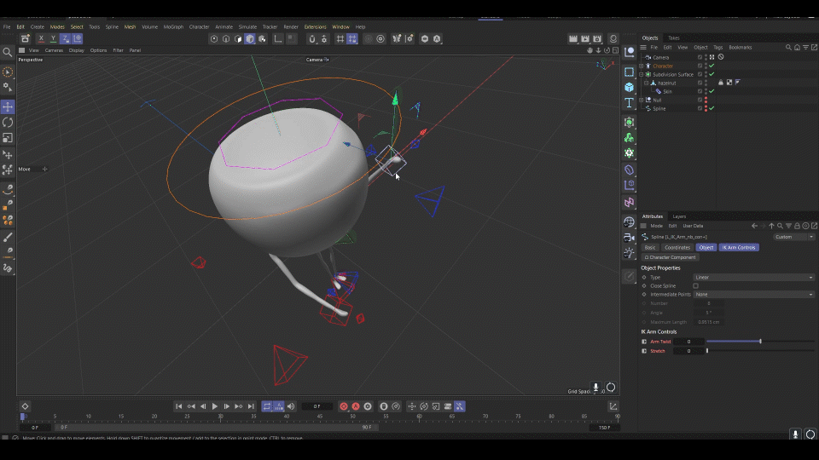
Task: Open the search magnifier at top-left toolbar
Action: [8, 52]
